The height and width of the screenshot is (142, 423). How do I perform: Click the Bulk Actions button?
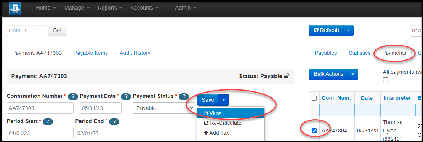[x=328, y=74]
